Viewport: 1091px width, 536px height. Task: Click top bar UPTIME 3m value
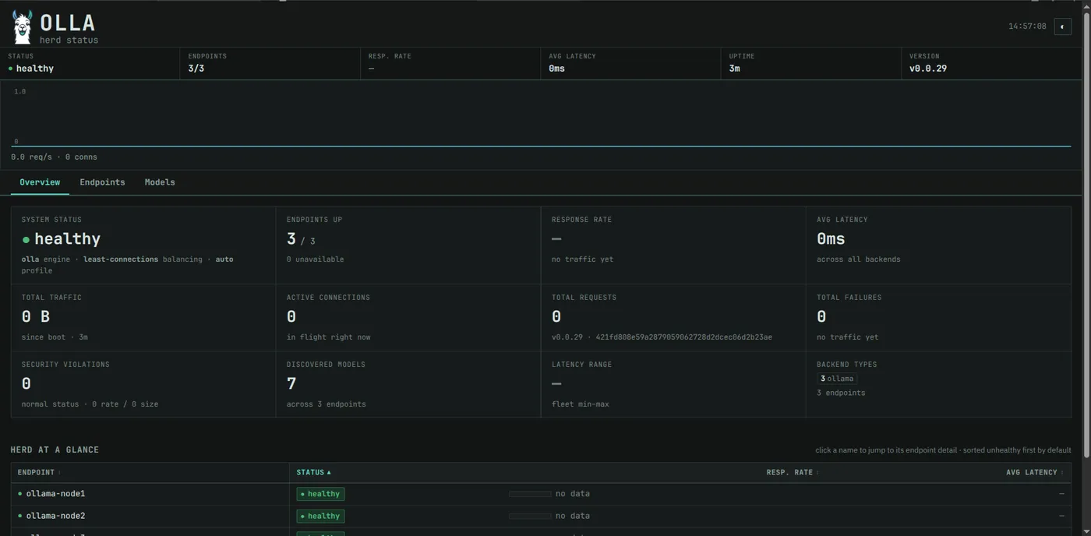pyautogui.click(x=734, y=69)
